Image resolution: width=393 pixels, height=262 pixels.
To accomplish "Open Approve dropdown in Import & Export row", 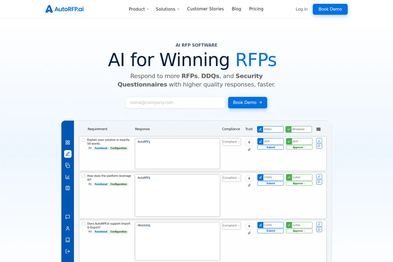I will click(299, 231).
